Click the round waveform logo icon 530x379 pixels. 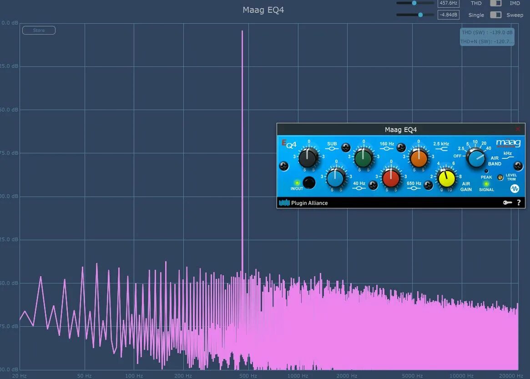click(515, 189)
